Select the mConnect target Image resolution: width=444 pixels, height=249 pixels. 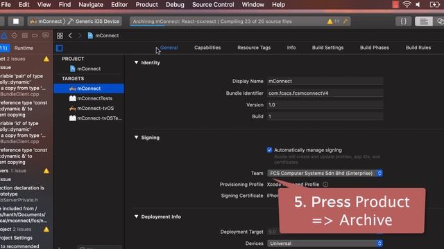[89, 89]
